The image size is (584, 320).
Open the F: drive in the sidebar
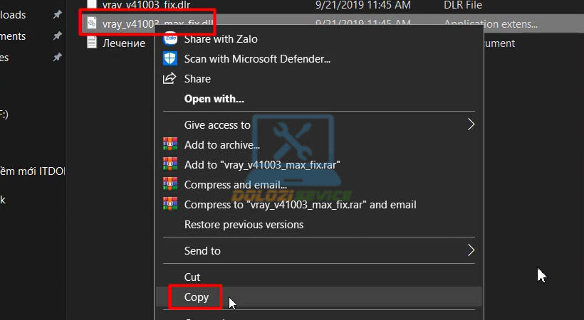pyautogui.click(x=4, y=114)
